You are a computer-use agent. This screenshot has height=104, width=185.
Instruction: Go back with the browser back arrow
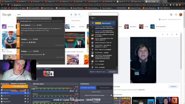point(2,5)
